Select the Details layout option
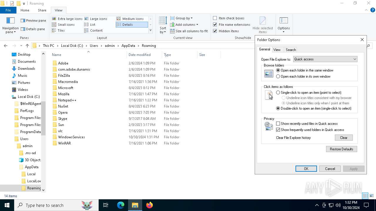 click(132, 25)
